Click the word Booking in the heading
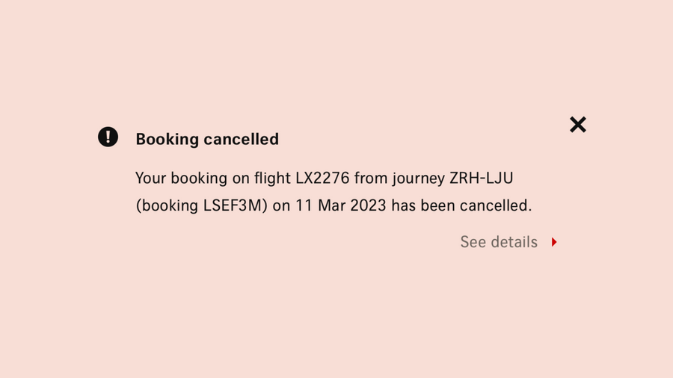The height and width of the screenshot is (378, 673). pyautogui.click(x=167, y=139)
